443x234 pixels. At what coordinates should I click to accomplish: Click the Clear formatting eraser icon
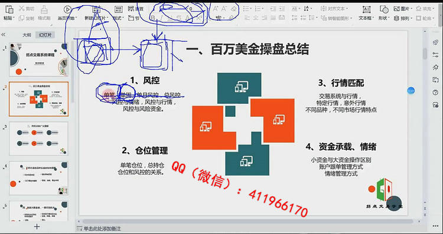pos(233,9)
